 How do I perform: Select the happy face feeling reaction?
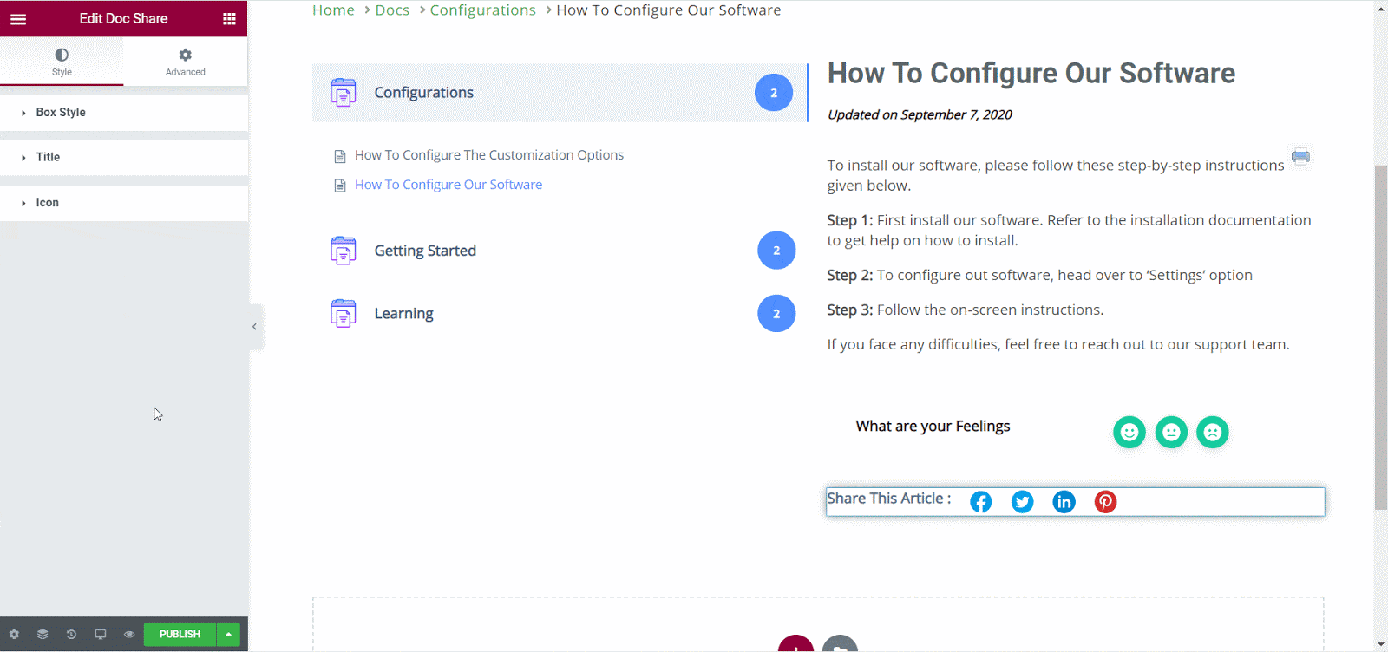pyautogui.click(x=1129, y=432)
